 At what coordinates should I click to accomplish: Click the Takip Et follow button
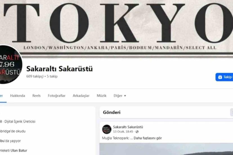[x=224, y=77]
